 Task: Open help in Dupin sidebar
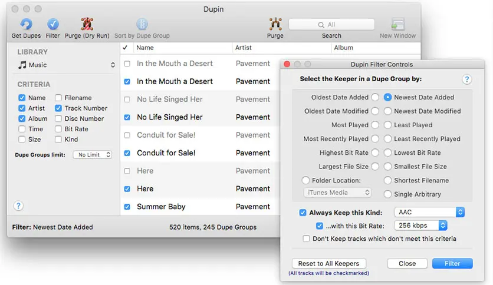click(x=18, y=206)
